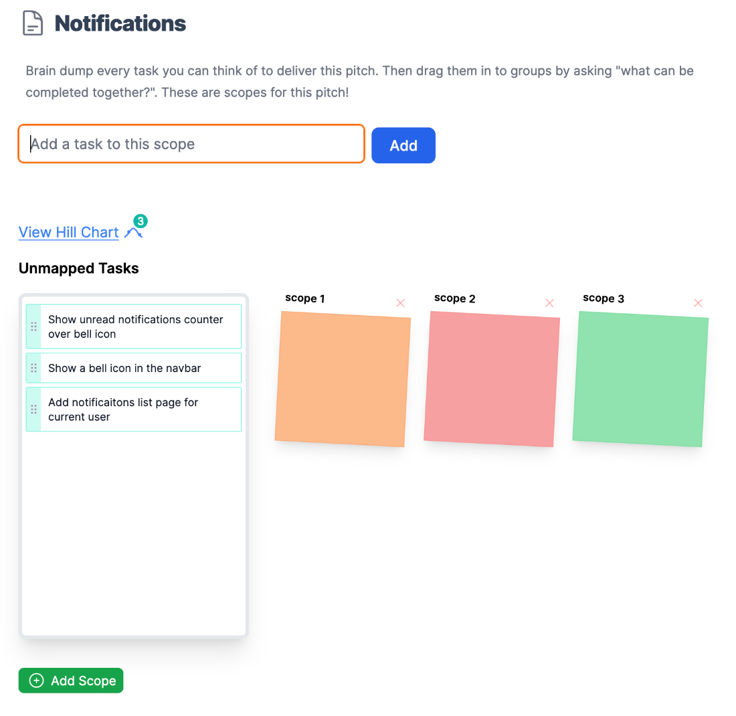The height and width of the screenshot is (716, 736).
Task: Remove scope 2 using the X icon
Action: coord(549,303)
